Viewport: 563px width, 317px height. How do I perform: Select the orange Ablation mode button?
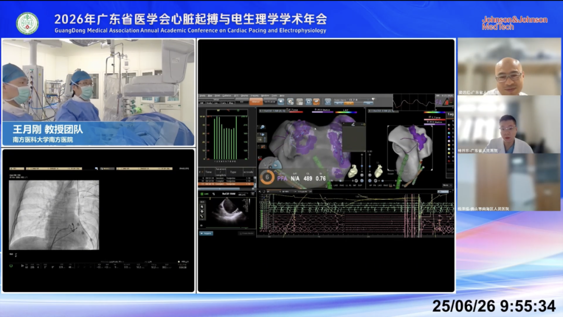click(x=256, y=102)
